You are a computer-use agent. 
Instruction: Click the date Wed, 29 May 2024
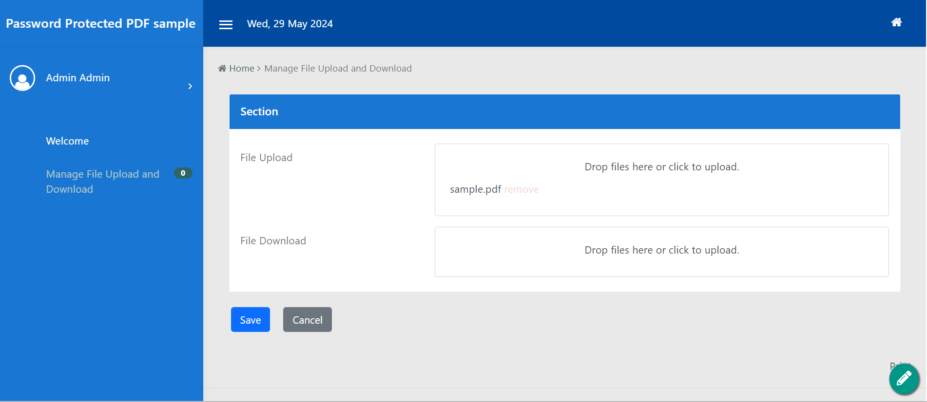[x=290, y=24]
